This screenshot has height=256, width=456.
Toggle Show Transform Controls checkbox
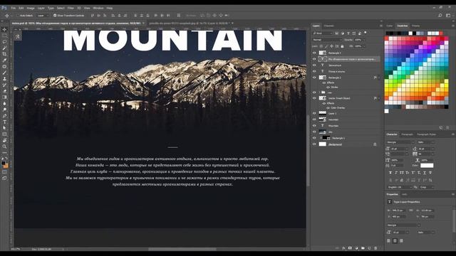point(55,16)
